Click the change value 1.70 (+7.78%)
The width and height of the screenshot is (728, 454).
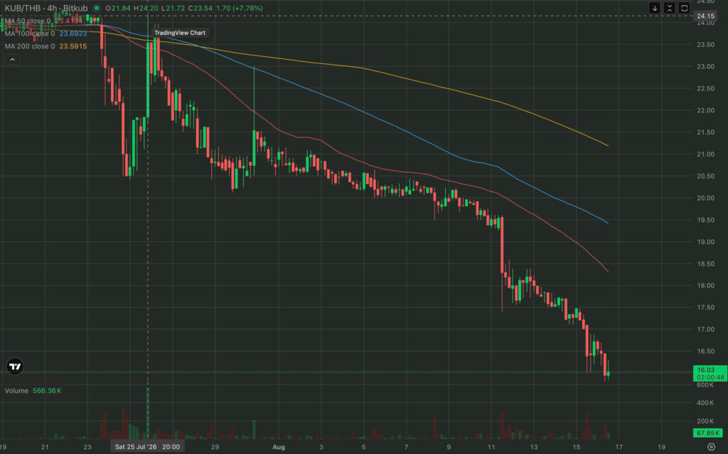tap(240, 8)
